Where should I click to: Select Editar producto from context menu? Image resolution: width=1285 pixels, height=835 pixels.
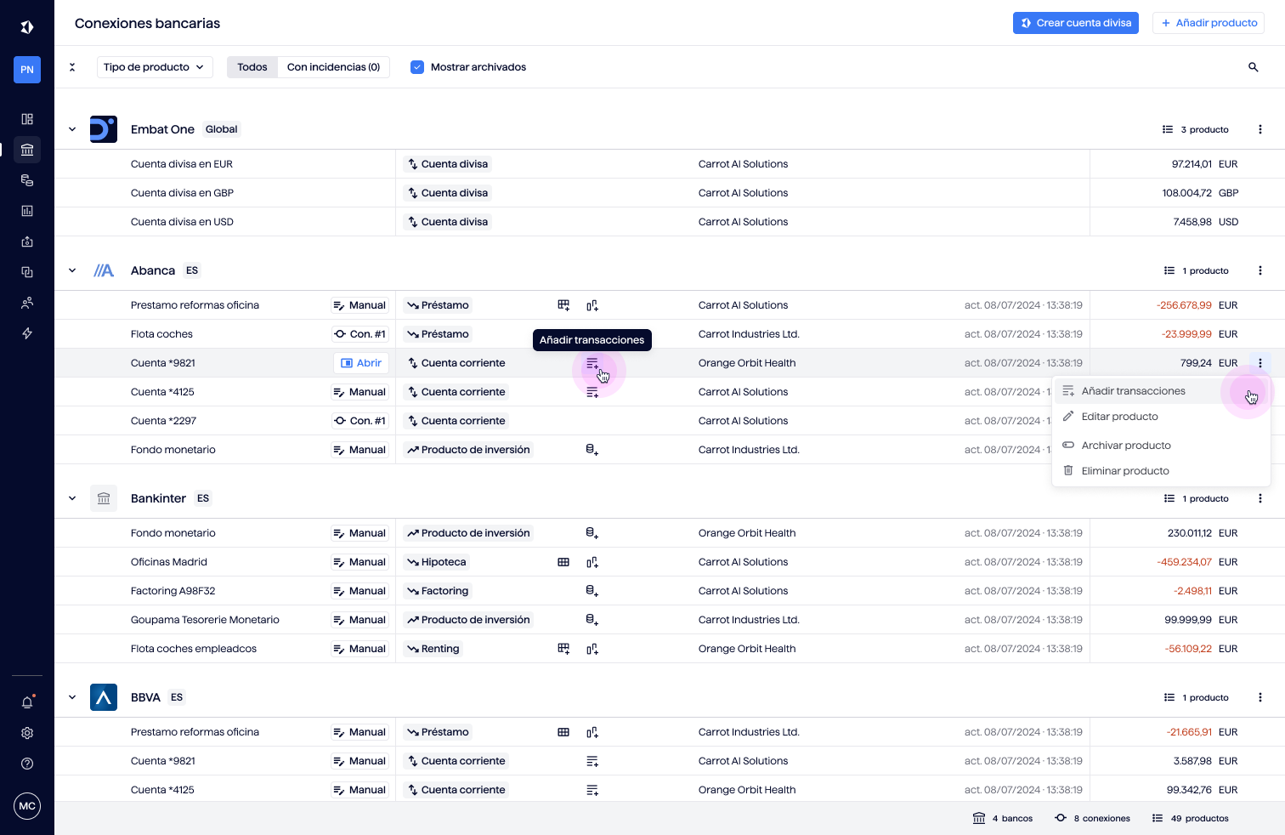click(1119, 417)
